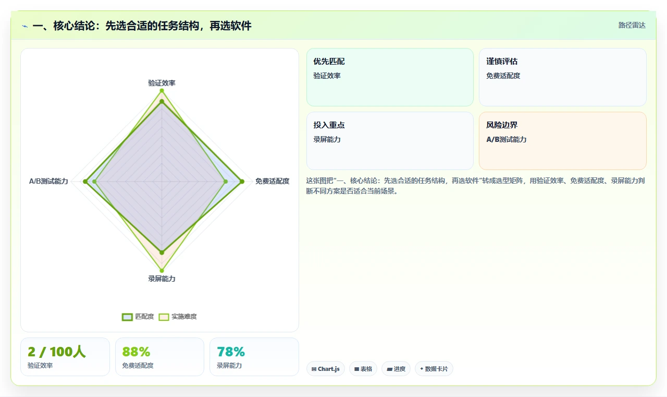Click the 数据卡片 tag icon
The image size is (667, 397).
point(422,369)
